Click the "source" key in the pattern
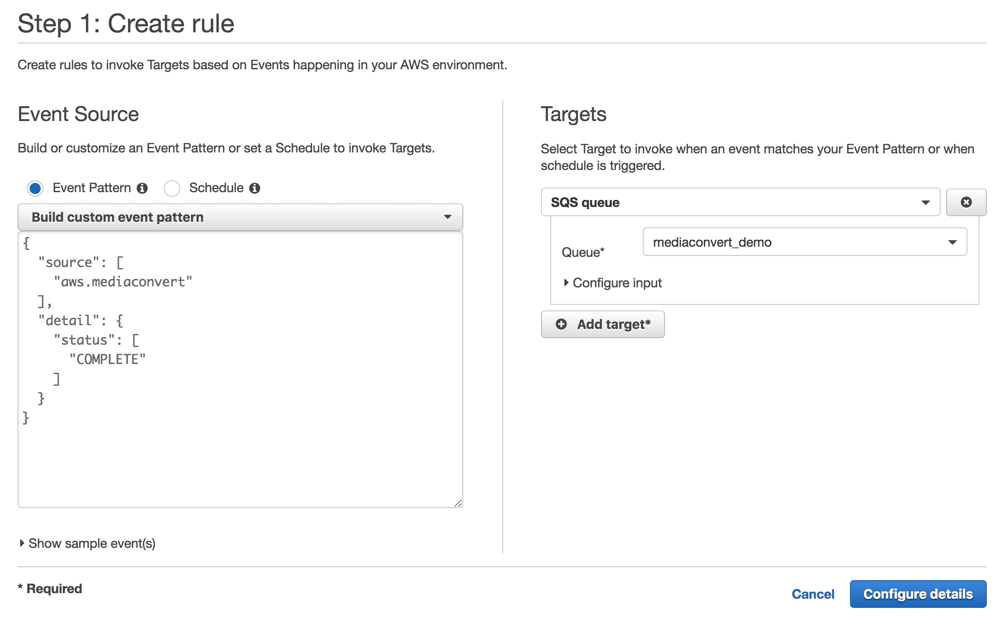This screenshot has width=997, height=619. coord(68,262)
